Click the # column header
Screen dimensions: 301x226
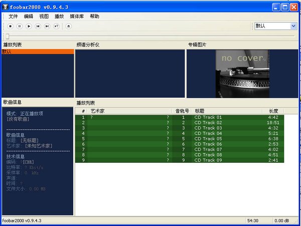coord(83,111)
